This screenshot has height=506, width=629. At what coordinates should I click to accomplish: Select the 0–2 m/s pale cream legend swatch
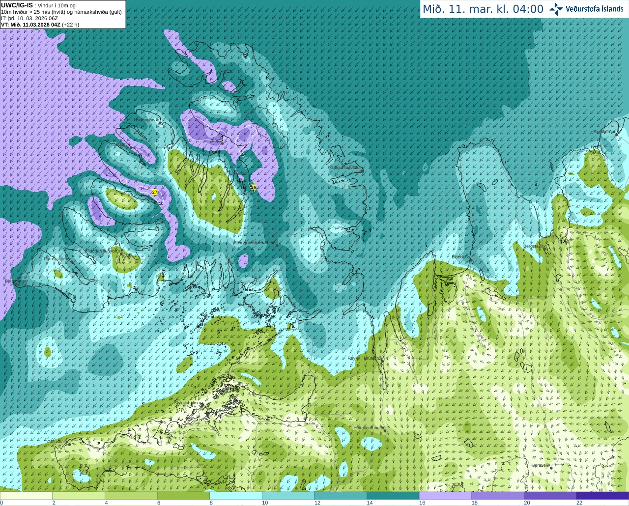click(26, 496)
